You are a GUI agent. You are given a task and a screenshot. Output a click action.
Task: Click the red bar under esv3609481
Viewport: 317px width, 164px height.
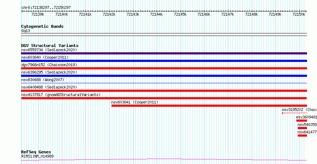coord(302,121)
